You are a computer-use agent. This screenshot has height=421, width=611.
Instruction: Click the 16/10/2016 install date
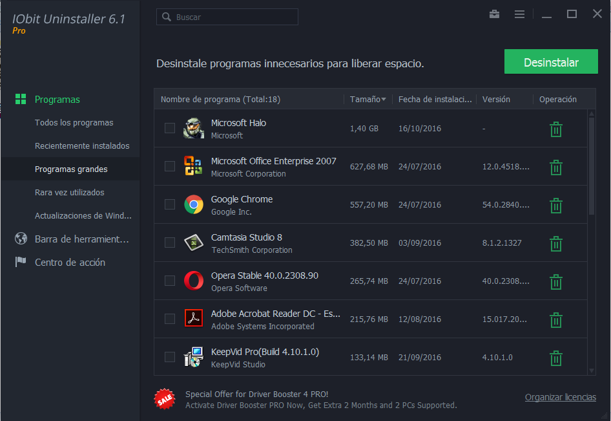point(420,128)
